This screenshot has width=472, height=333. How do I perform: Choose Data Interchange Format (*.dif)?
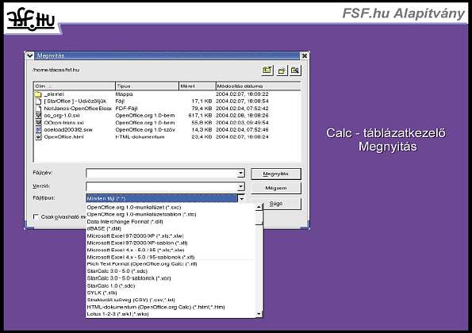125,222
